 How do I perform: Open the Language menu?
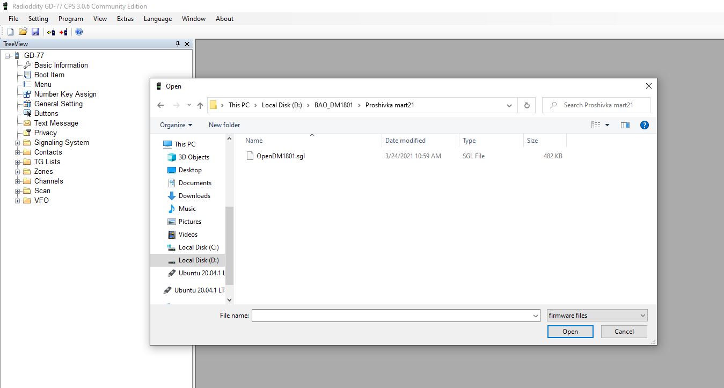point(158,19)
